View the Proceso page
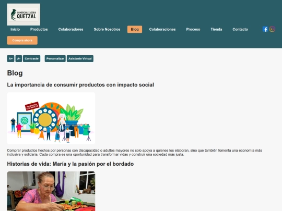This screenshot has width=282, height=211. coord(193,29)
